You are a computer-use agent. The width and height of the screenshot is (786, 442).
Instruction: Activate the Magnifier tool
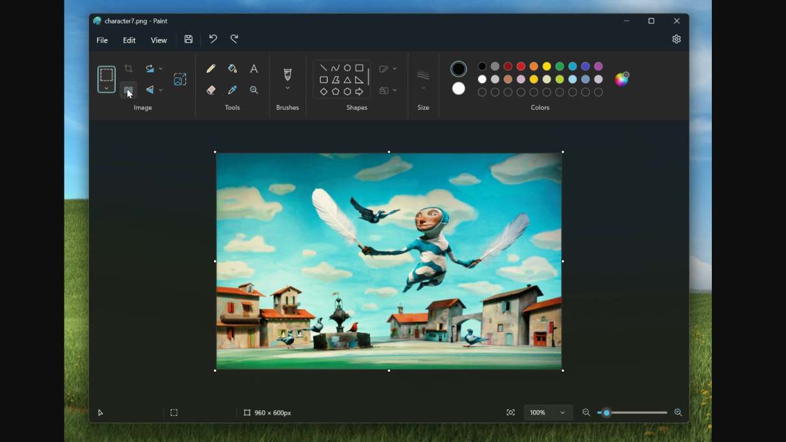(x=254, y=90)
